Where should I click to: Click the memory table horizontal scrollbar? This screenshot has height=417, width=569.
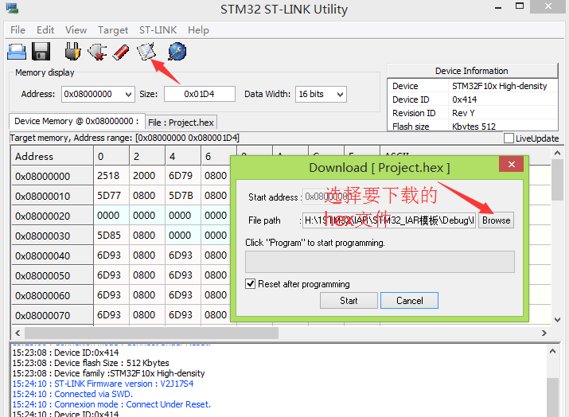click(151, 333)
